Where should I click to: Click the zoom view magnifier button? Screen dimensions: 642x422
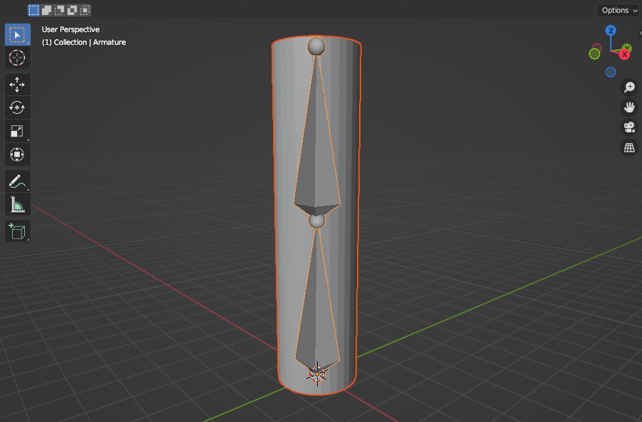coord(629,88)
